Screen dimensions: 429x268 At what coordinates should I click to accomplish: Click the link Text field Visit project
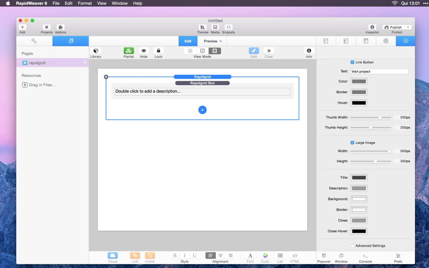pyautogui.click(x=380, y=71)
